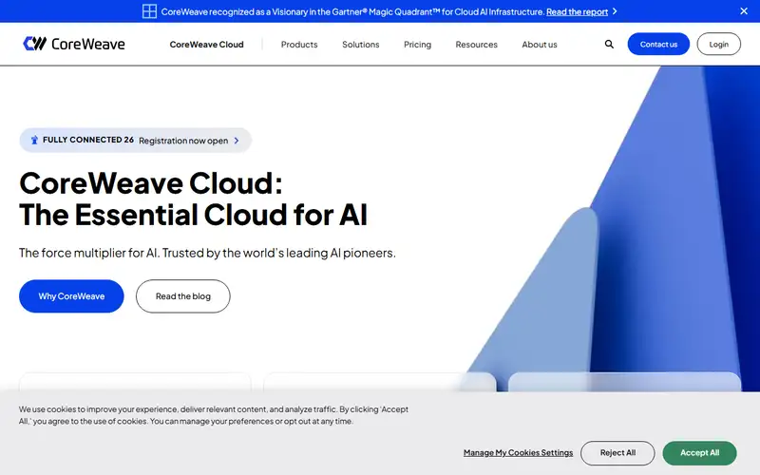Click the CoreWeave logo in header
The height and width of the screenshot is (475, 760).
pos(74,44)
